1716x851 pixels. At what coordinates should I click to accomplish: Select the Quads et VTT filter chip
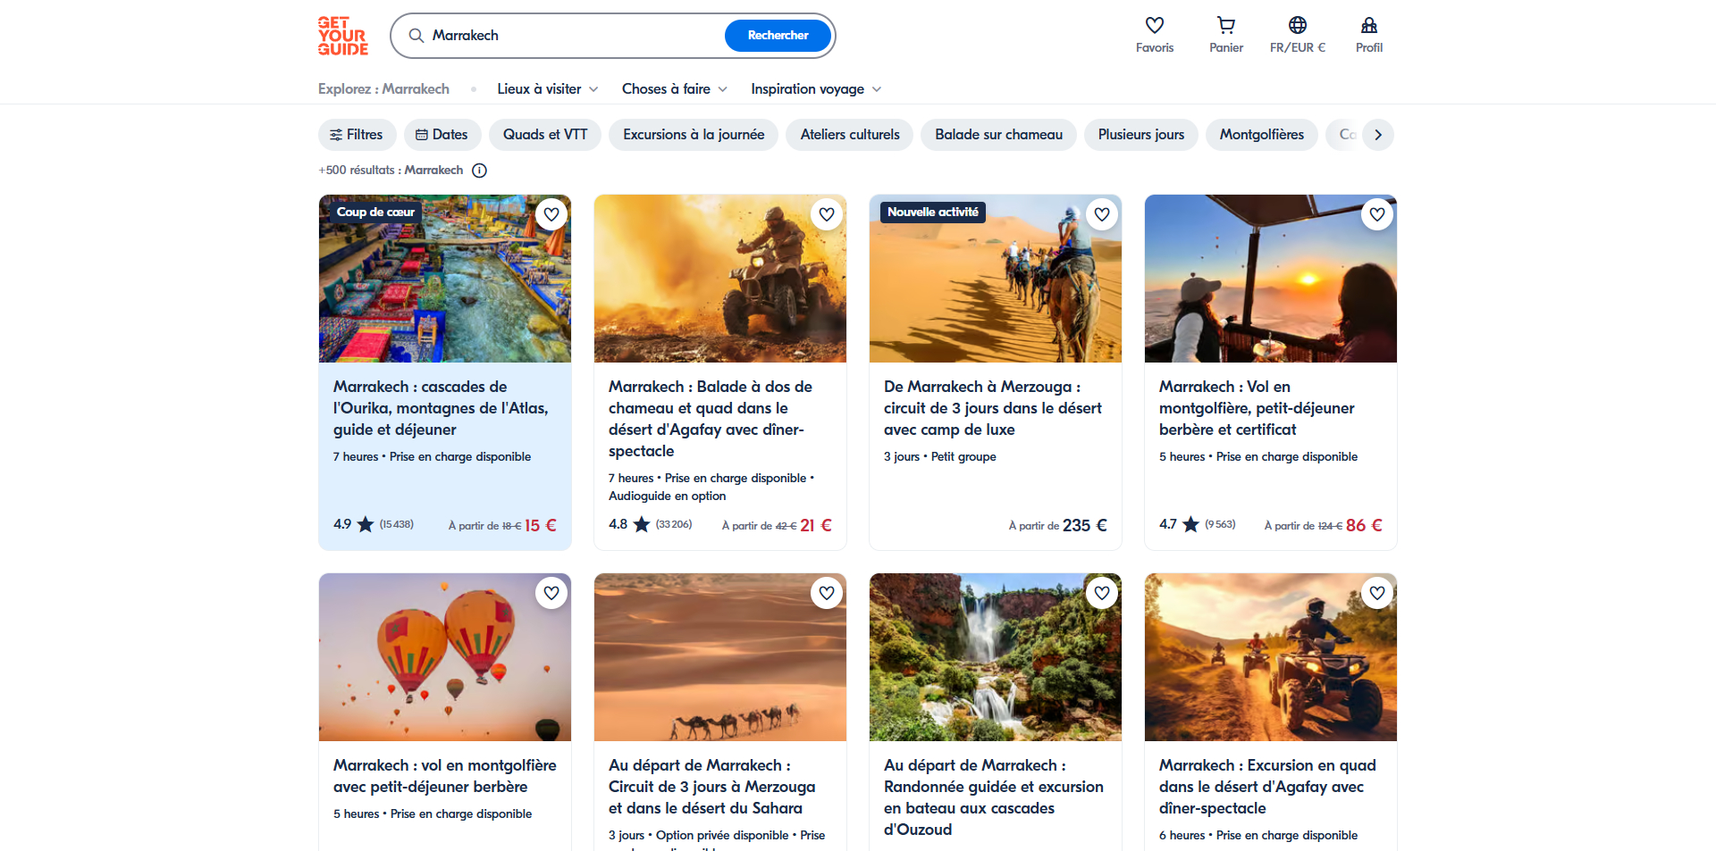545,135
